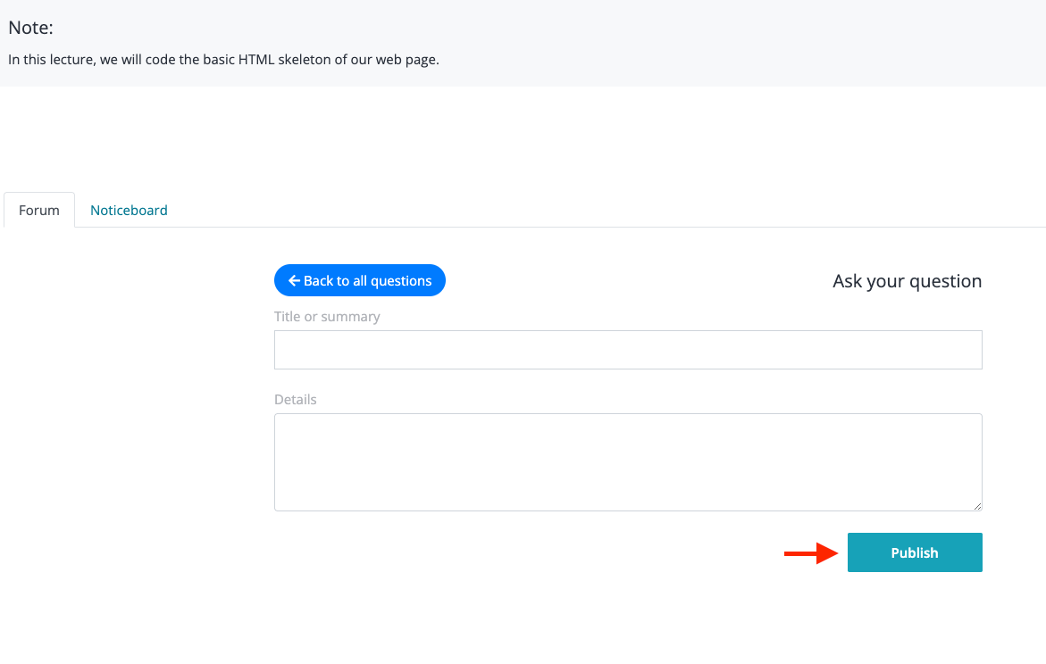This screenshot has height=664, width=1046.
Task: Click the Noticeboard link text
Action: point(129,210)
